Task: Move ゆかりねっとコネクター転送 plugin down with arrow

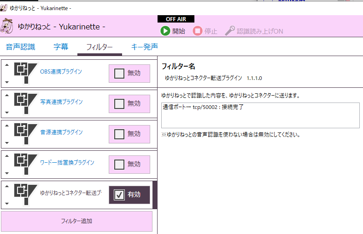Action: tap(7, 204)
